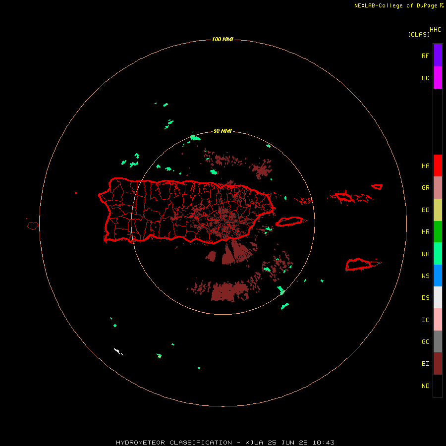
Task: Click HYDROMETEOR CLASSIFICATION caption text
Action: pyautogui.click(x=174, y=443)
